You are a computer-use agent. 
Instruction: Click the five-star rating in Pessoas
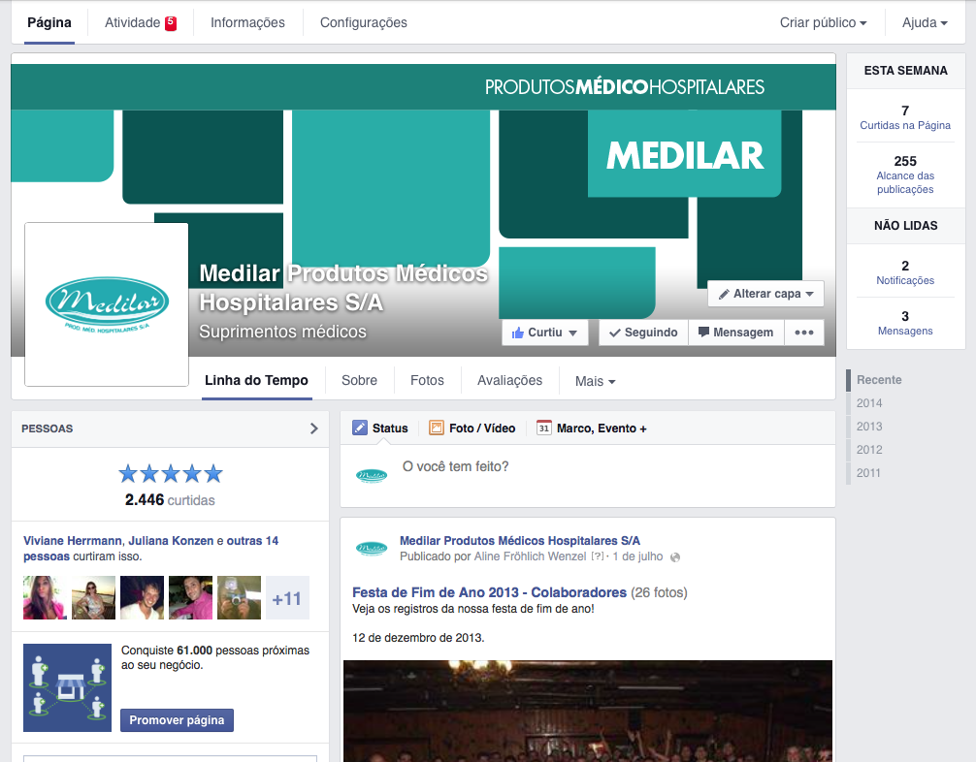(171, 474)
